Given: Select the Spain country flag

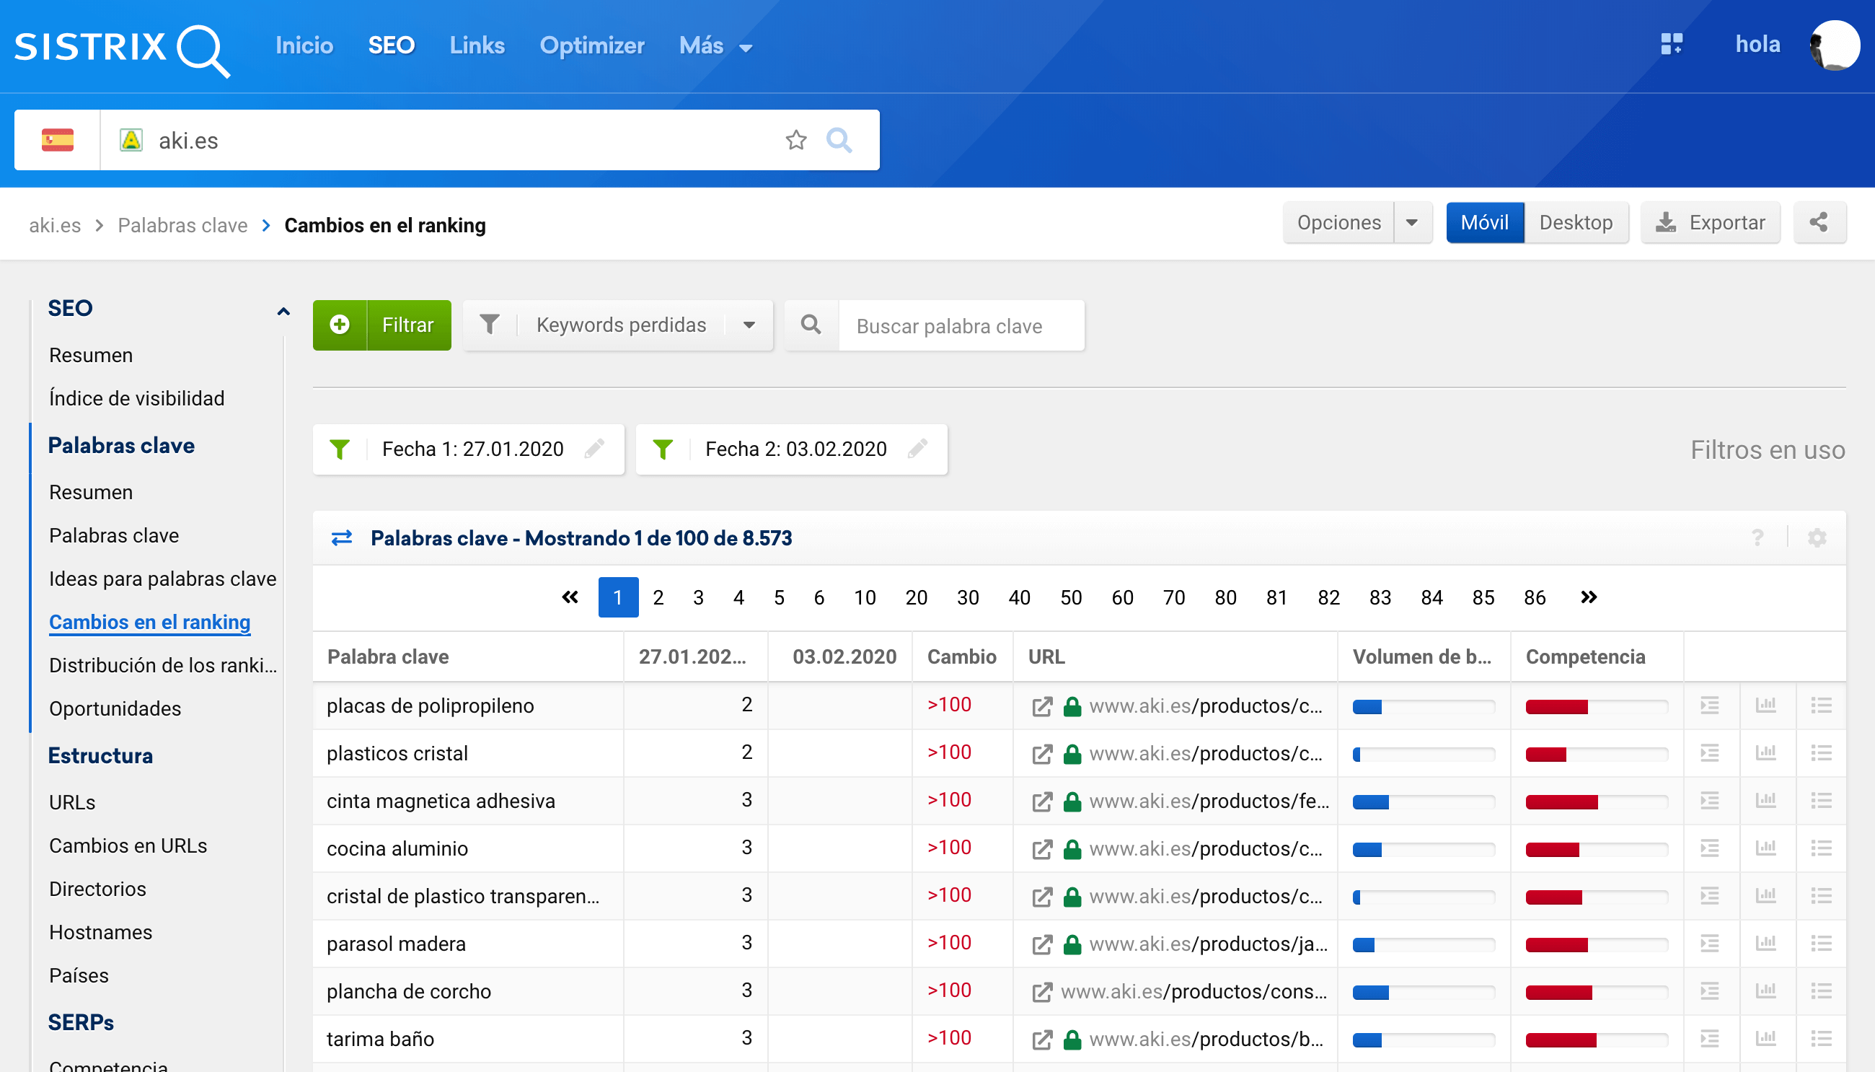Looking at the screenshot, I should (x=58, y=140).
